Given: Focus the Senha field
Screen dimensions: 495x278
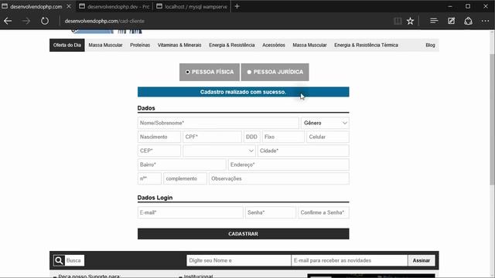Looking at the screenshot, I should pos(271,212).
